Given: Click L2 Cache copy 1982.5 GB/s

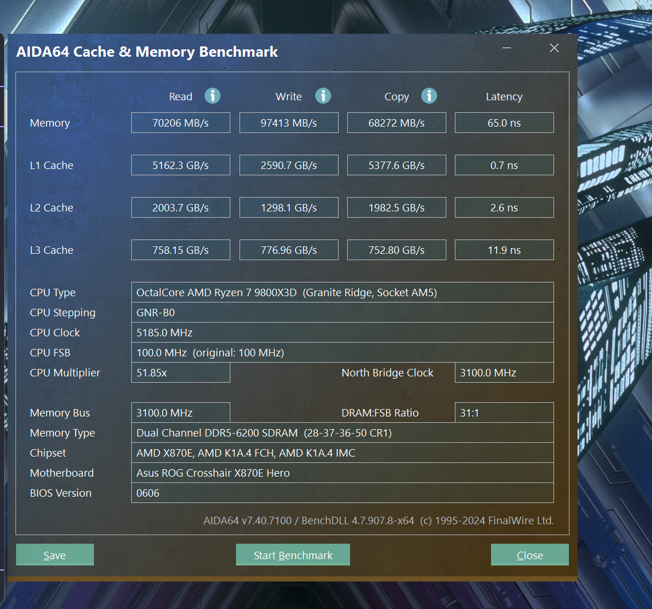Looking at the screenshot, I should pos(396,207).
